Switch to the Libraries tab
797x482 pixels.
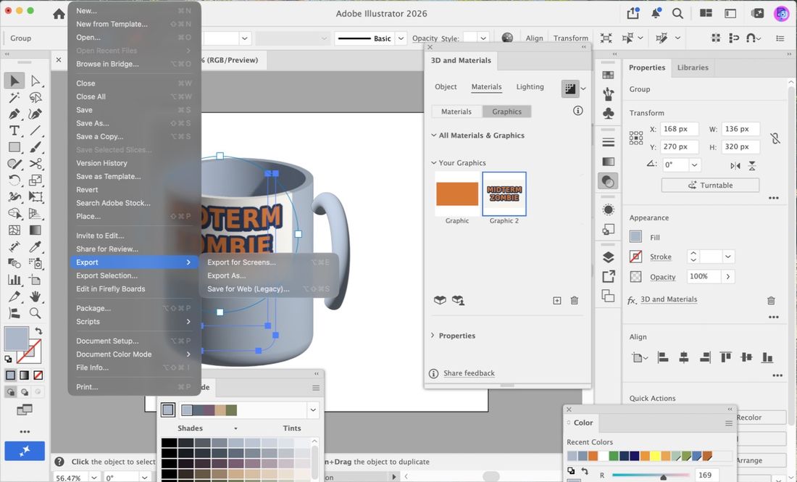693,67
